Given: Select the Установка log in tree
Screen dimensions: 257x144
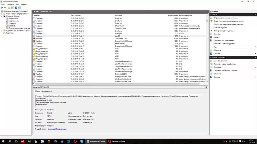Looking at the screenshot, I should tap(12, 23).
